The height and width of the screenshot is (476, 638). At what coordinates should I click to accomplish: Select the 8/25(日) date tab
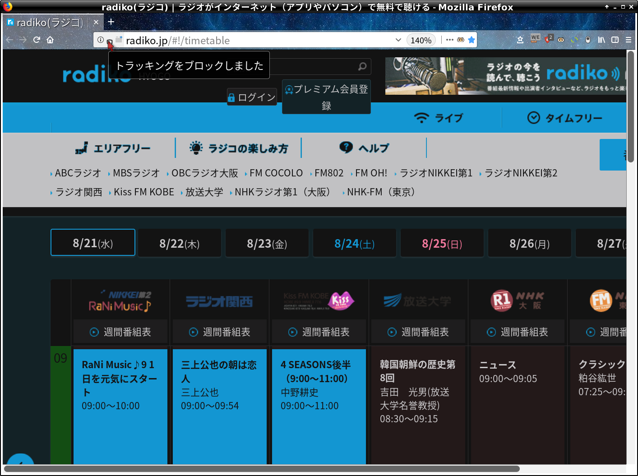[442, 243]
